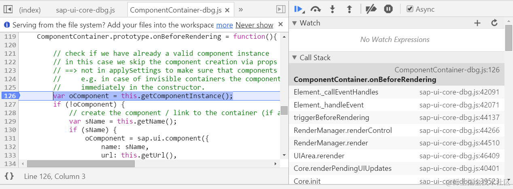
Task: Deactivate all breakpoints
Action: (x=371, y=9)
